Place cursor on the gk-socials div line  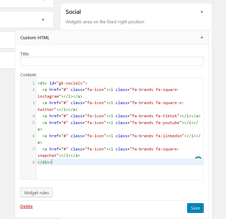point(62,83)
